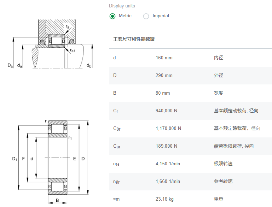This screenshot has width=272, height=207.
Task: Click the 内径 description text
Action: [218, 58]
